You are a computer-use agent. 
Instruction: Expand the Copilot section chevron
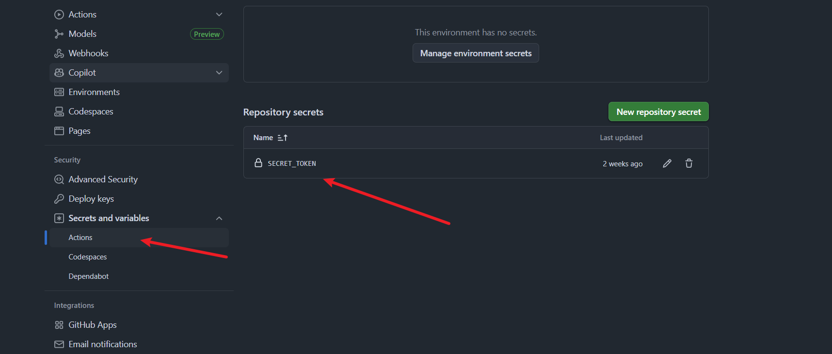219,73
